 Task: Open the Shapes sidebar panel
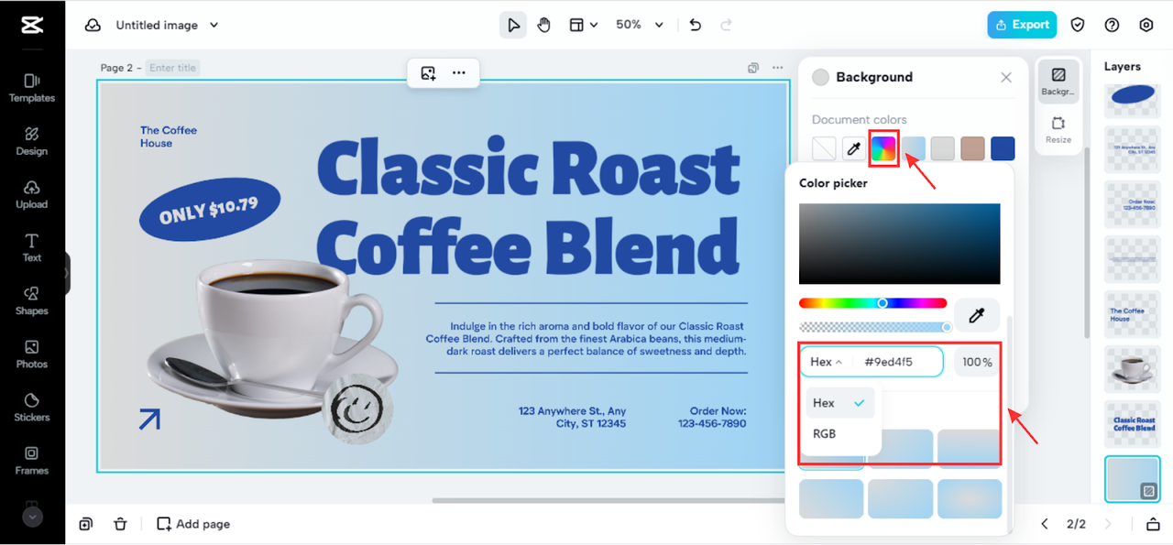click(32, 300)
